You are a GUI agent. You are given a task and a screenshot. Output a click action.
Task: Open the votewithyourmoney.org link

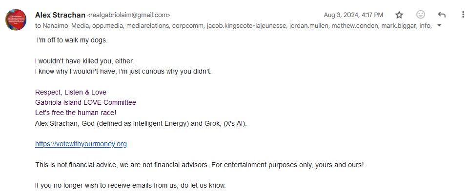81,144
